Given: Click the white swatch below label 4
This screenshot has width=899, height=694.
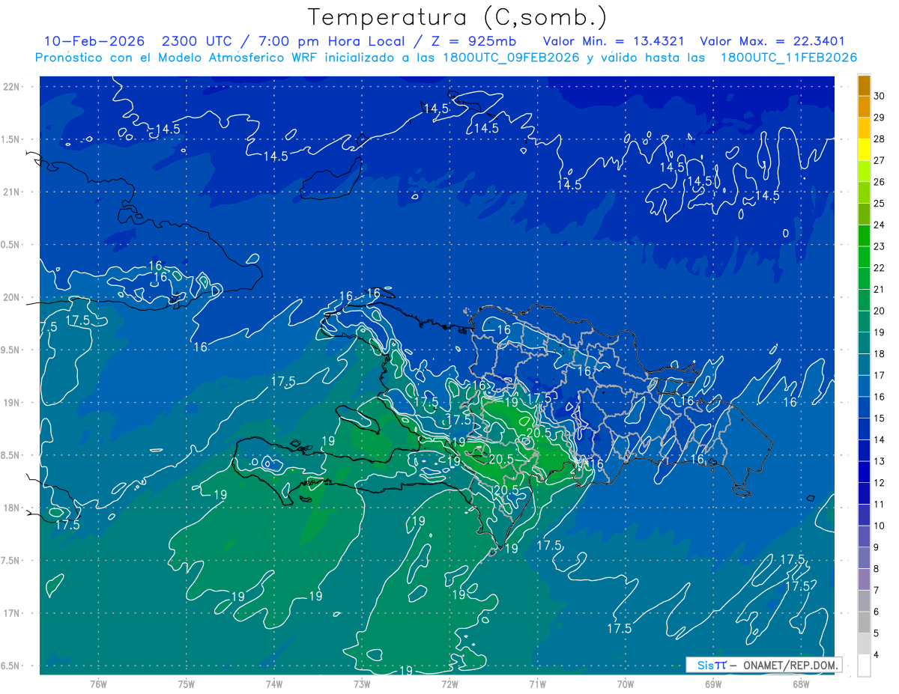Looking at the screenshot, I should [x=864, y=666].
